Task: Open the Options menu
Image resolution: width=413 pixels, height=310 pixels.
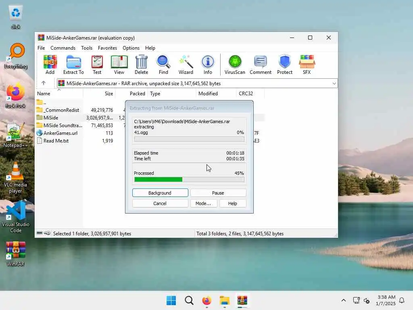Action: (131, 48)
